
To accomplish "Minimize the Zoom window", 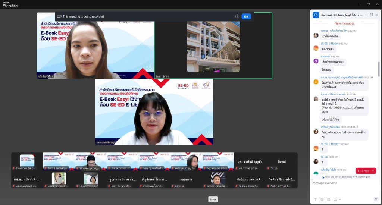I will pyautogui.click(x=359, y=4).
